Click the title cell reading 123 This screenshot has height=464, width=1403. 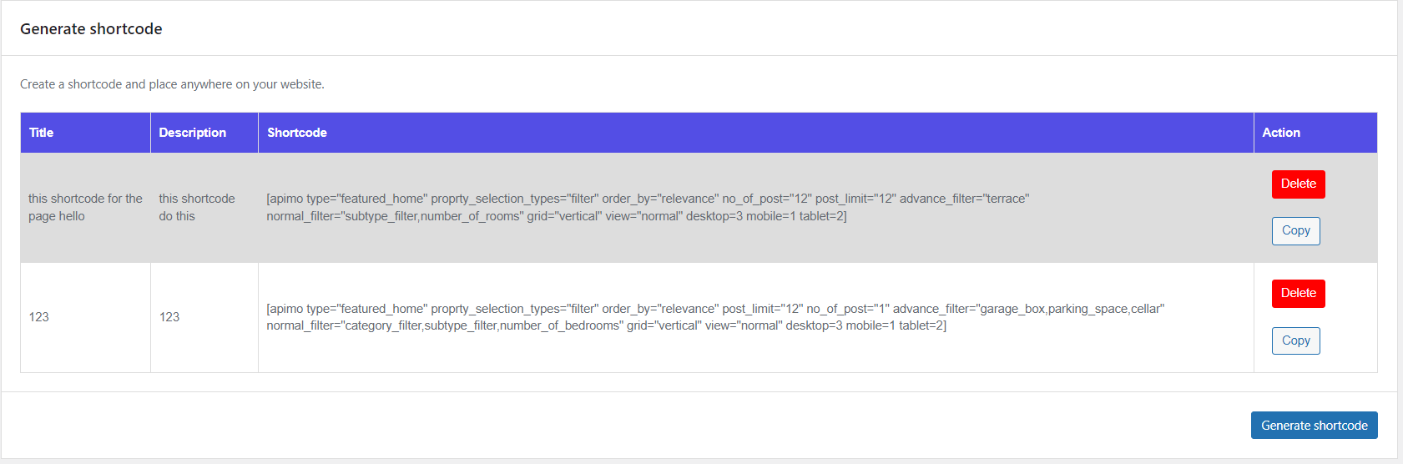39,317
